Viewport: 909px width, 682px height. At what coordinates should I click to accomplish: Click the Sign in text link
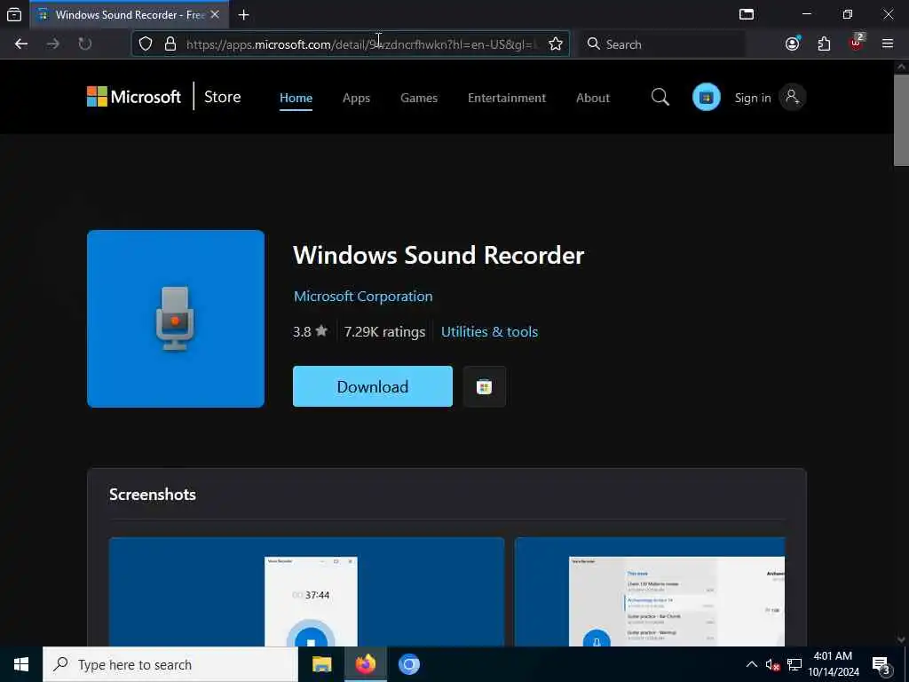click(753, 98)
